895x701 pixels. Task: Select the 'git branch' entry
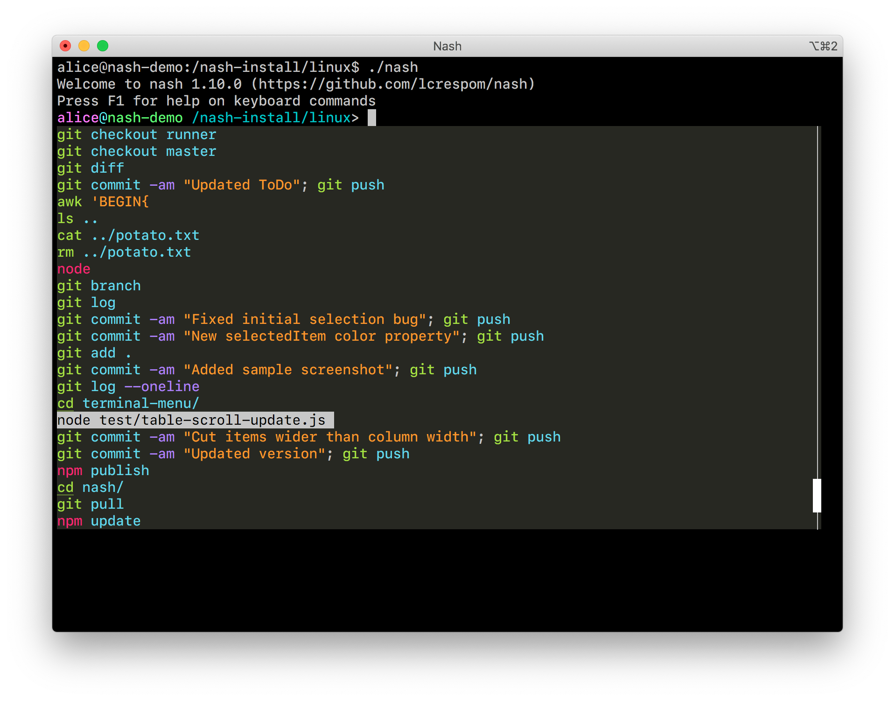tap(99, 286)
